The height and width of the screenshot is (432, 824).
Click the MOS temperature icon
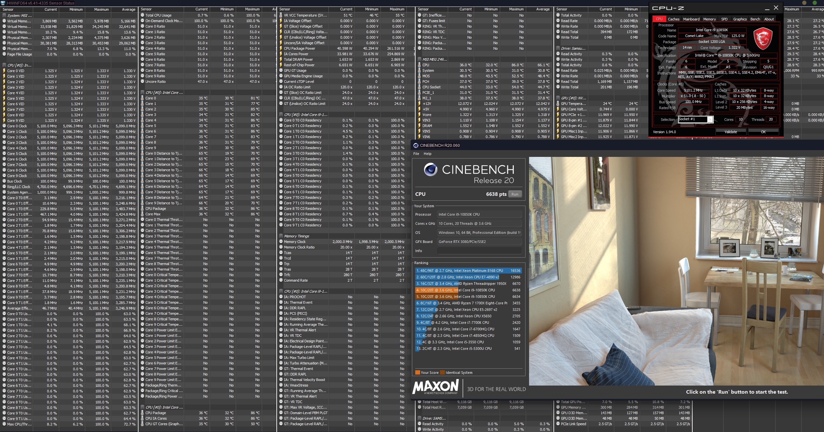coord(419,76)
